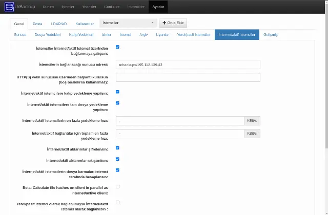This screenshot has width=328, height=215.
Task: Click the Grup Ekle button
Action: coord(173,23)
